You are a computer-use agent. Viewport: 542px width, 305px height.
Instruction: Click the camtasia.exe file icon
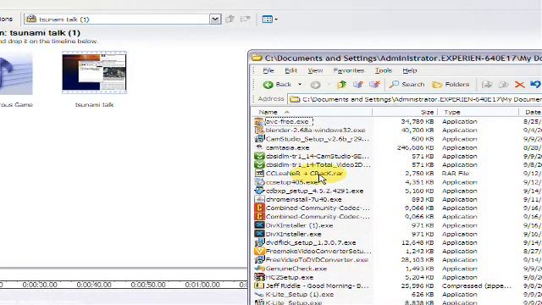coord(259,147)
